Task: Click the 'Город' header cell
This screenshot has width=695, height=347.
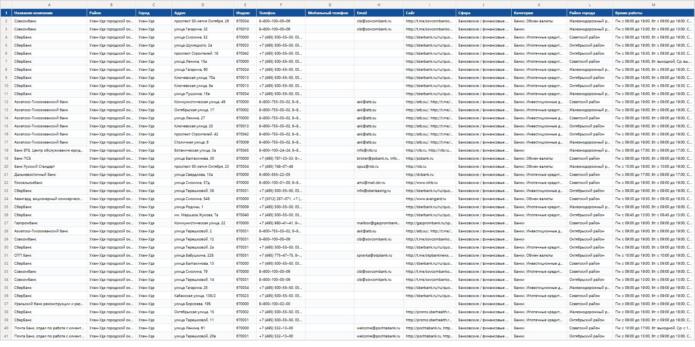Action: pos(154,13)
